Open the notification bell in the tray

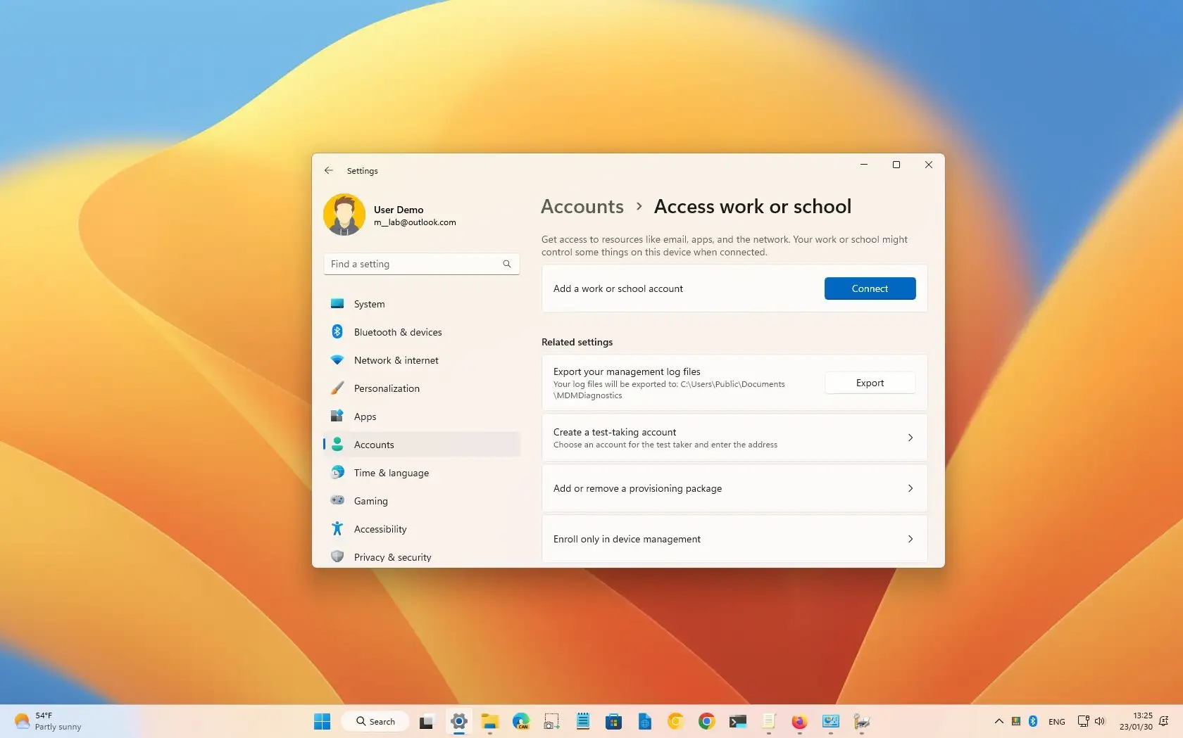tap(1164, 721)
